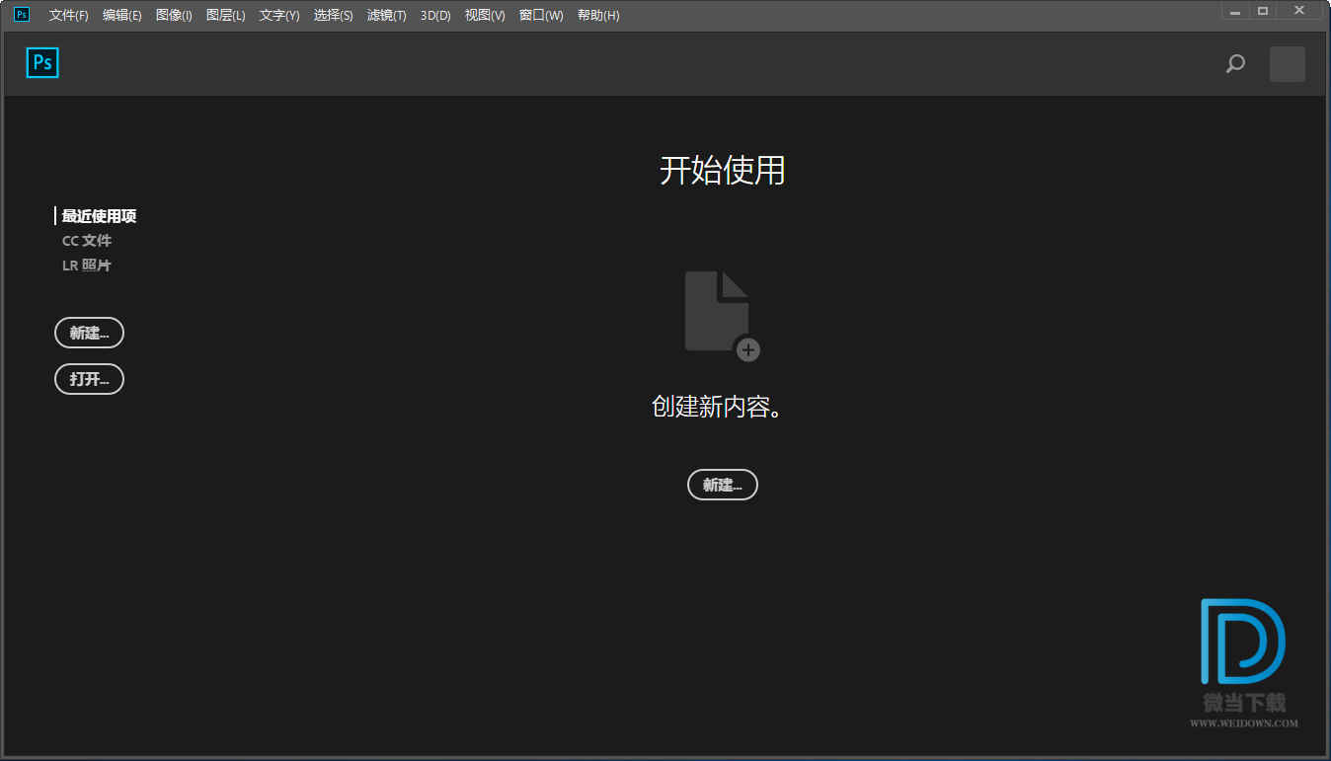Switch to the LR 照片 section
This screenshot has width=1331, height=761.
coord(87,266)
